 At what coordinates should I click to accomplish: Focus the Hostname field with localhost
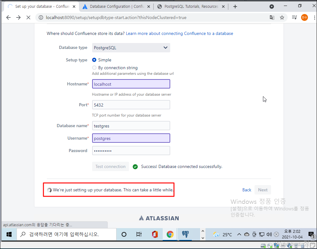tap(131, 84)
